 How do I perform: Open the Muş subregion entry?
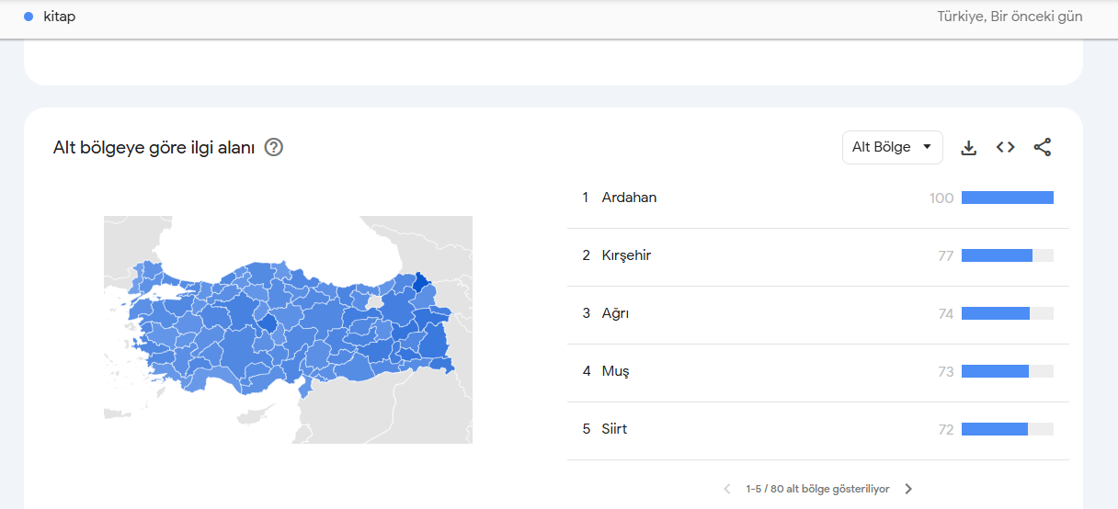[x=615, y=371]
